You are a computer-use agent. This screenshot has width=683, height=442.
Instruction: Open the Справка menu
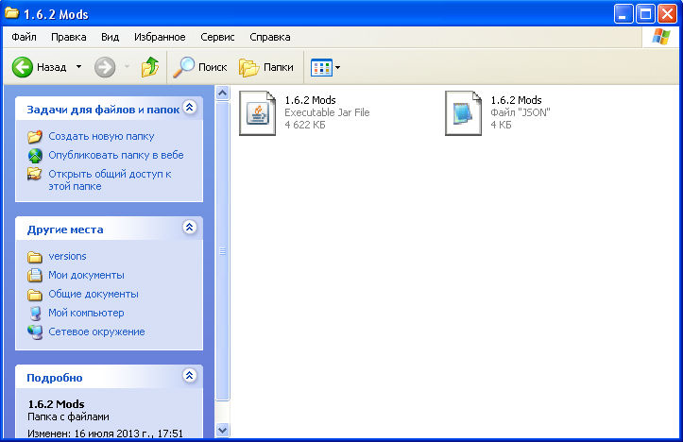click(x=270, y=37)
